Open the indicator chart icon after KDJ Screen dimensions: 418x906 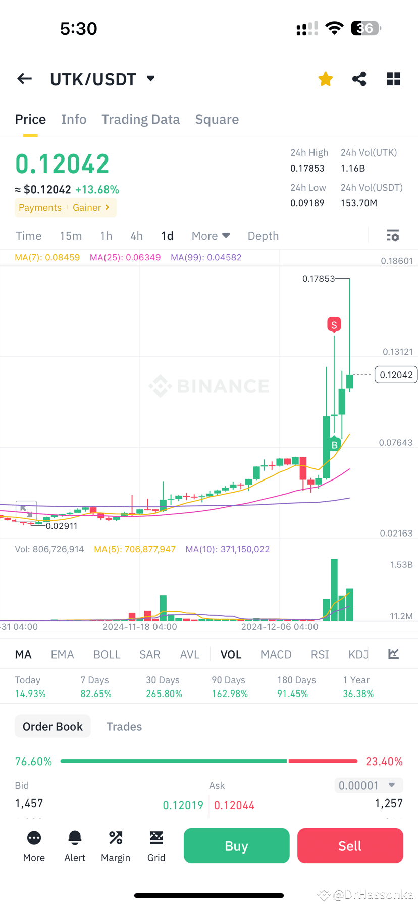point(393,654)
